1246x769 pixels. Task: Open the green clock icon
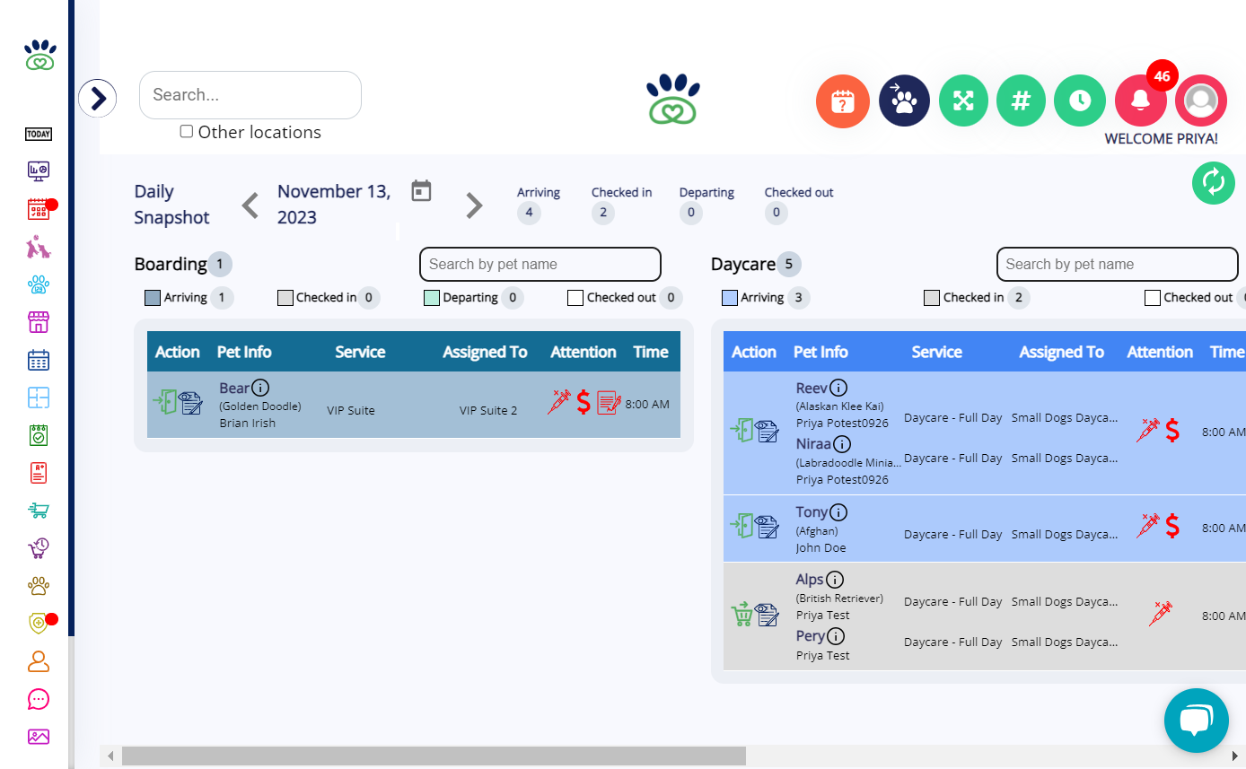tap(1079, 100)
